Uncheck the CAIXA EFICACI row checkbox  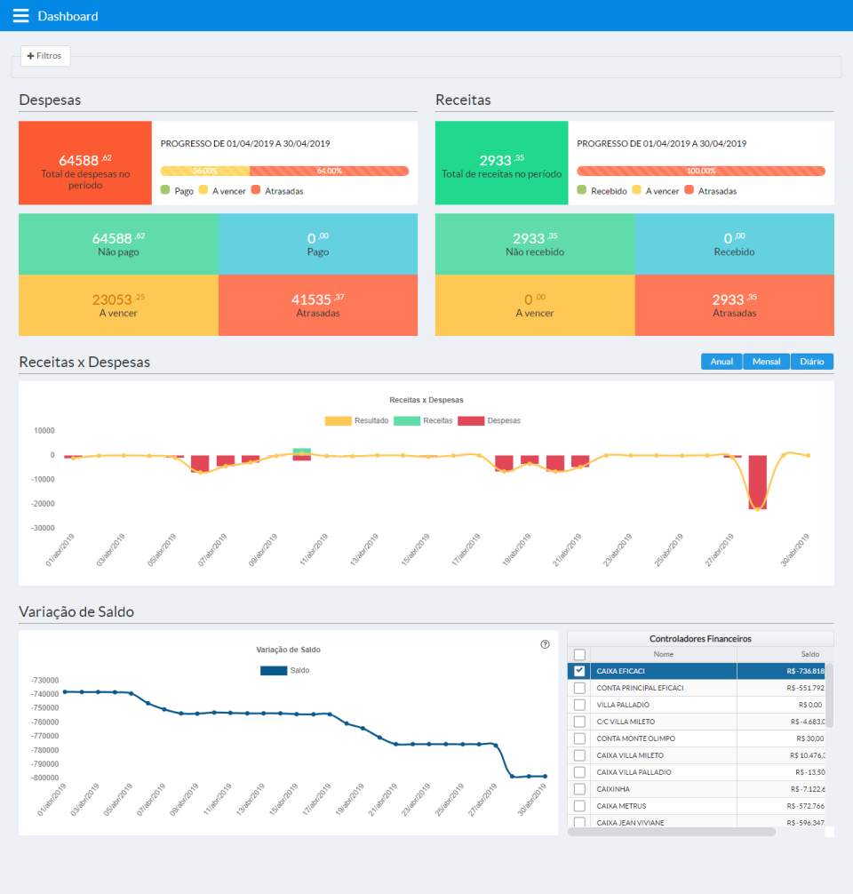578,671
